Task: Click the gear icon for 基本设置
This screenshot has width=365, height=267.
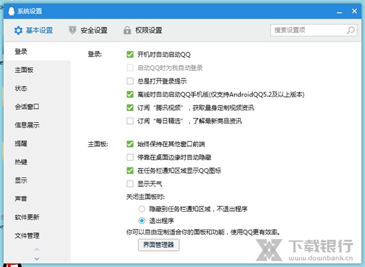Action: [x=18, y=31]
